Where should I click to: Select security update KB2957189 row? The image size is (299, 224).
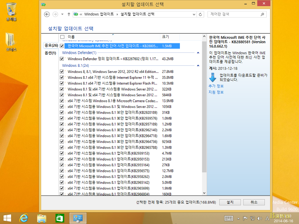coord(120,124)
